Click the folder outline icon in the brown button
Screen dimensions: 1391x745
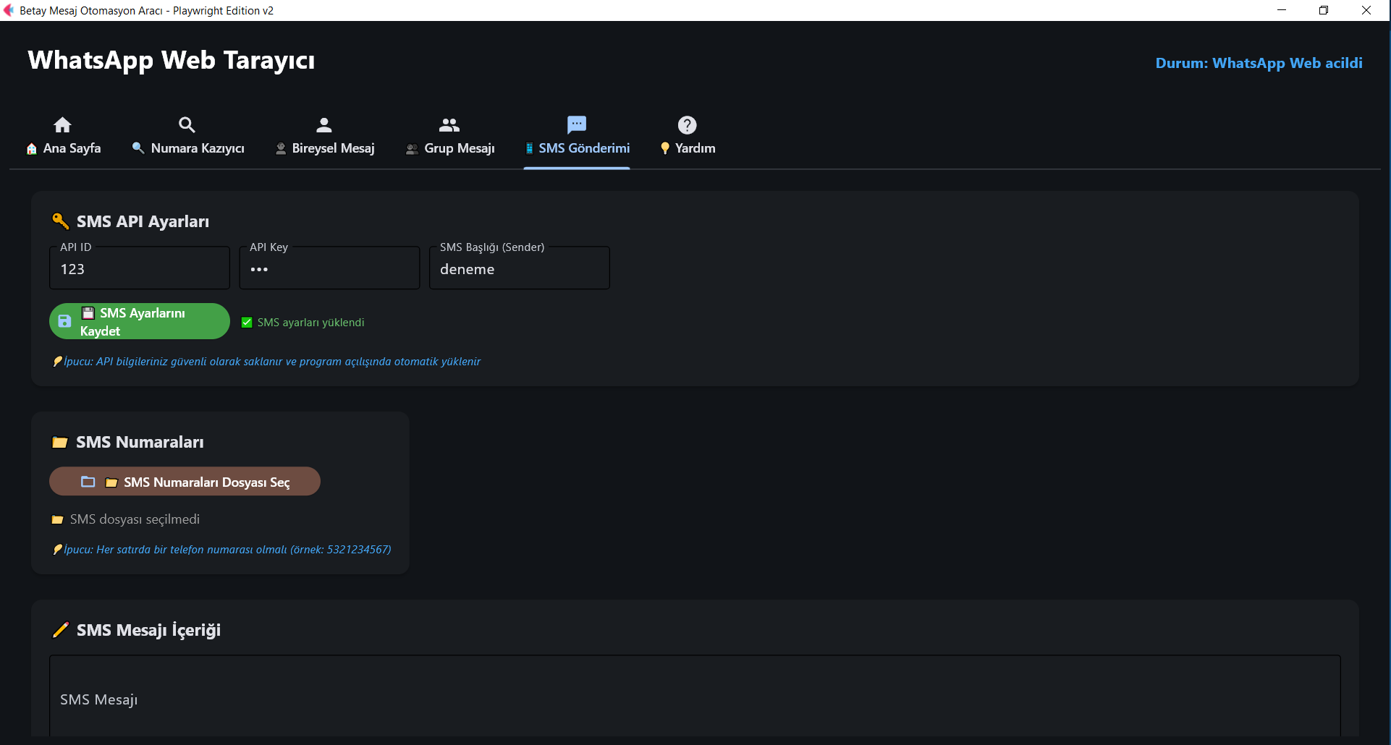pos(88,481)
